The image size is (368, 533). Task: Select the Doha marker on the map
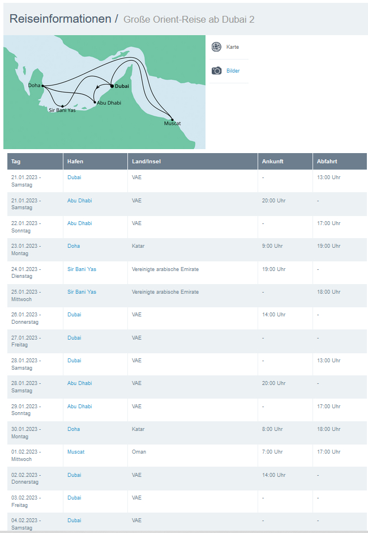point(42,86)
